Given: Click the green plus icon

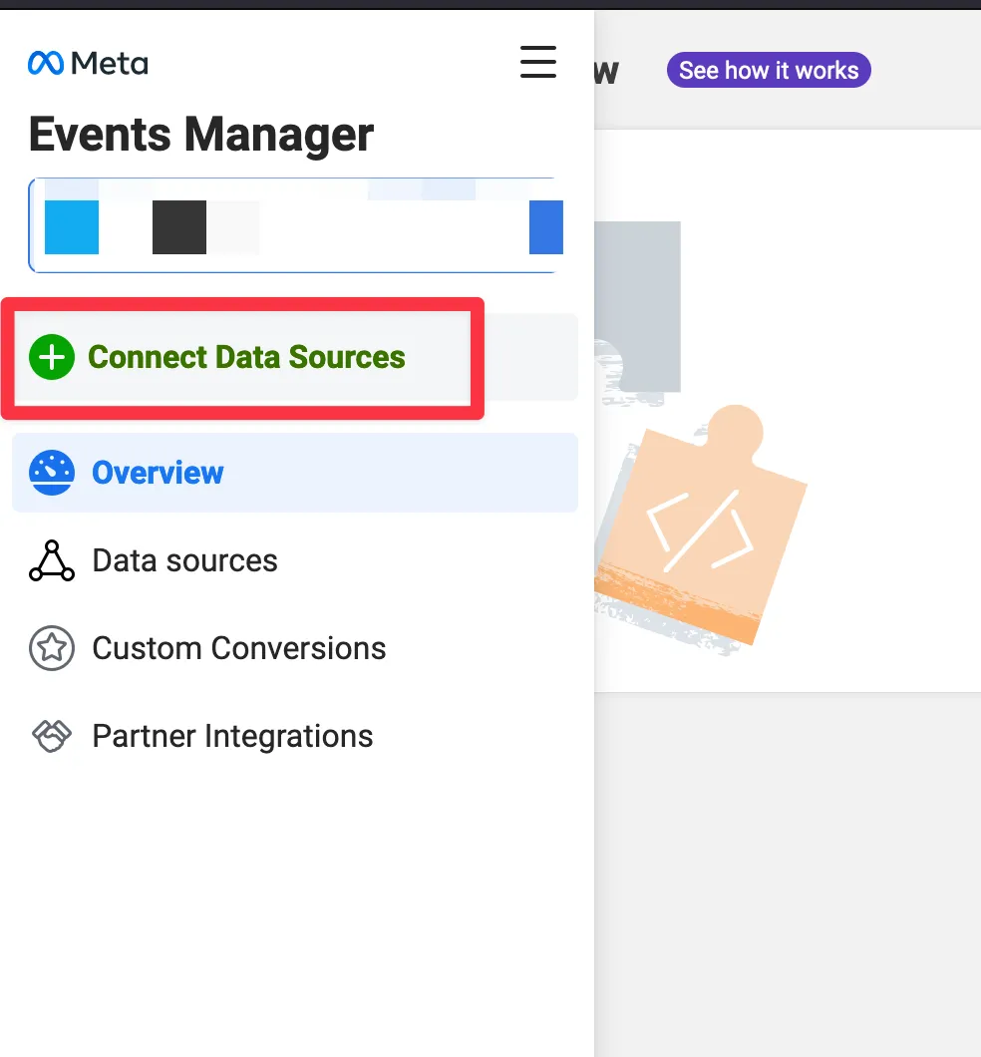Looking at the screenshot, I should tap(52, 357).
